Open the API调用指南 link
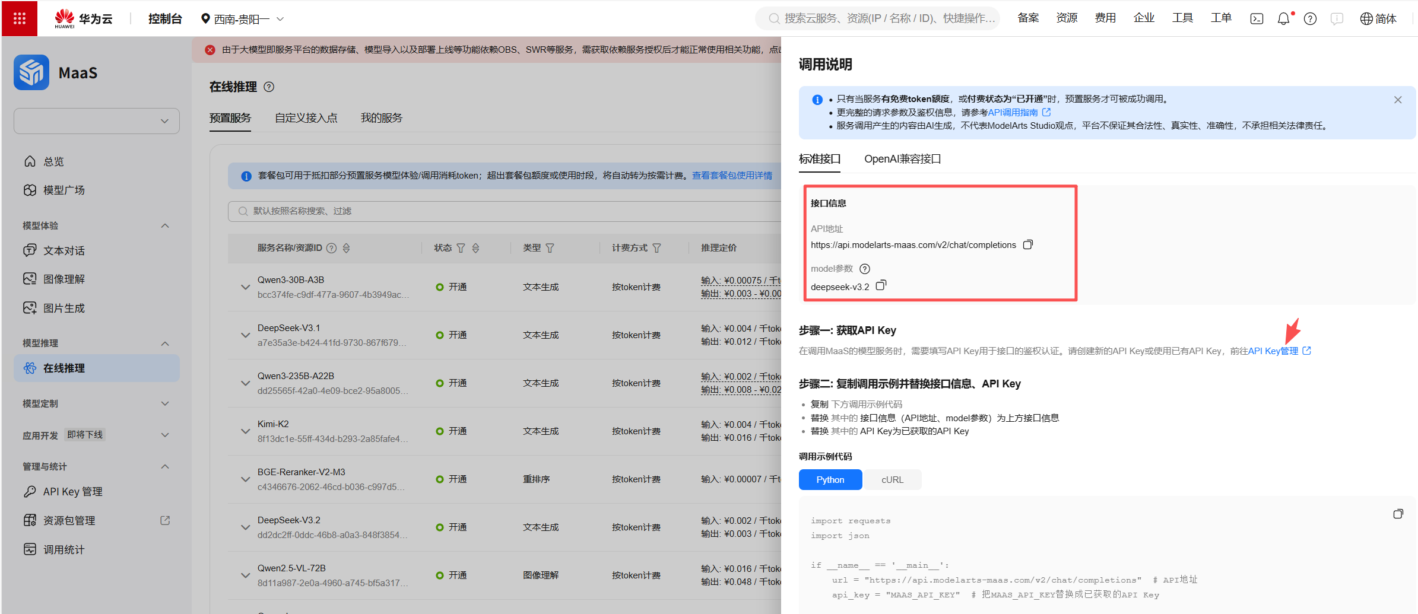Viewport: 1418px width, 614px height. (1013, 113)
